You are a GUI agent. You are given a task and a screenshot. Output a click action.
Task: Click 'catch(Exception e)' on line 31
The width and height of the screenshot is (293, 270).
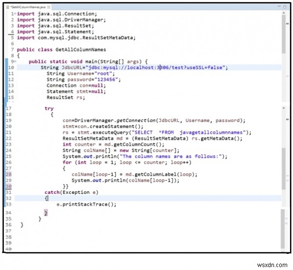(71, 192)
